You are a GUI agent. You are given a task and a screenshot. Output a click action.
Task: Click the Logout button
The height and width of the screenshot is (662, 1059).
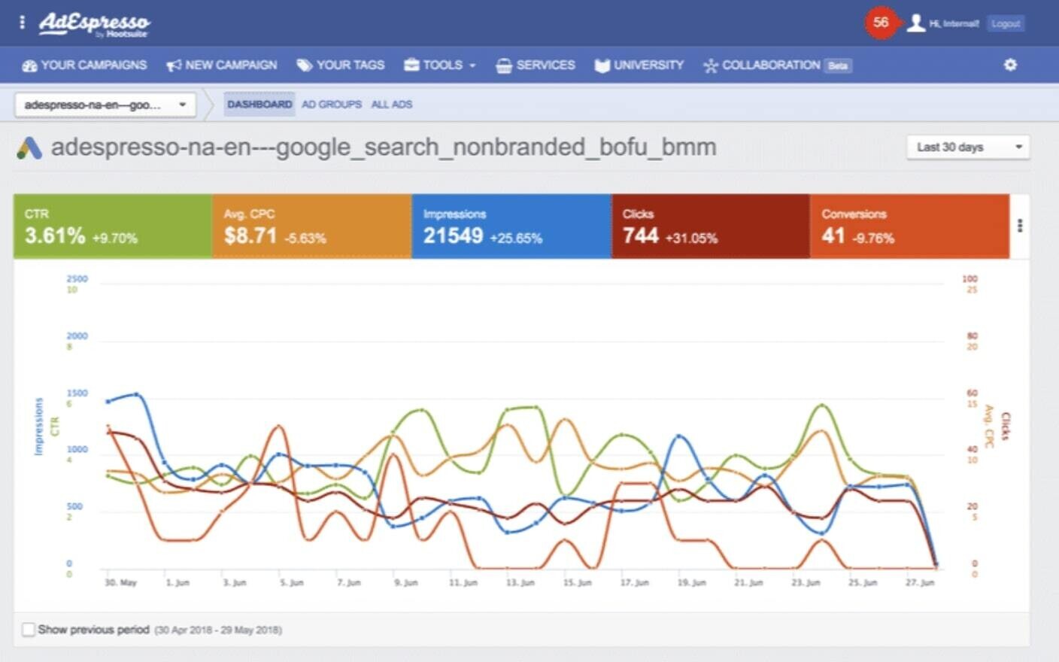tap(1006, 23)
